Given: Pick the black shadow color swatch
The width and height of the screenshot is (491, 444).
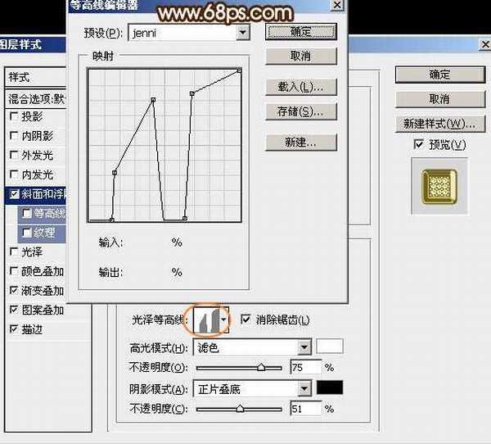Looking at the screenshot, I should [x=330, y=387].
